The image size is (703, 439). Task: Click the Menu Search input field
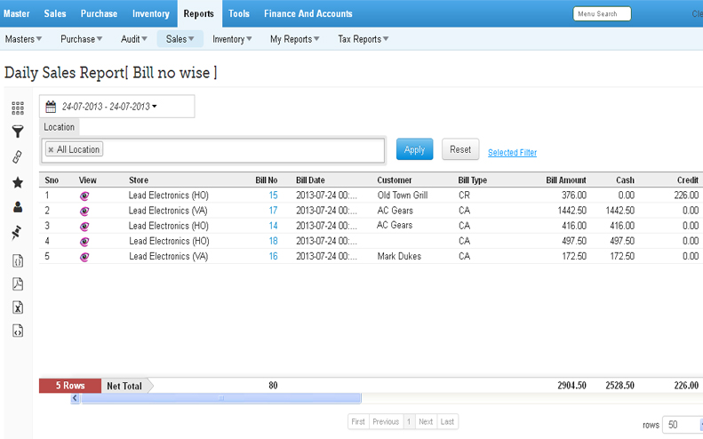tap(602, 14)
